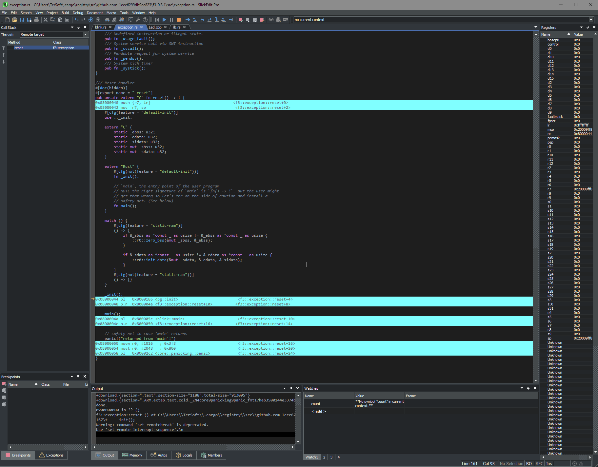Start execution with the Continue play icon
The height and width of the screenshot is (467, 598).
164,20
